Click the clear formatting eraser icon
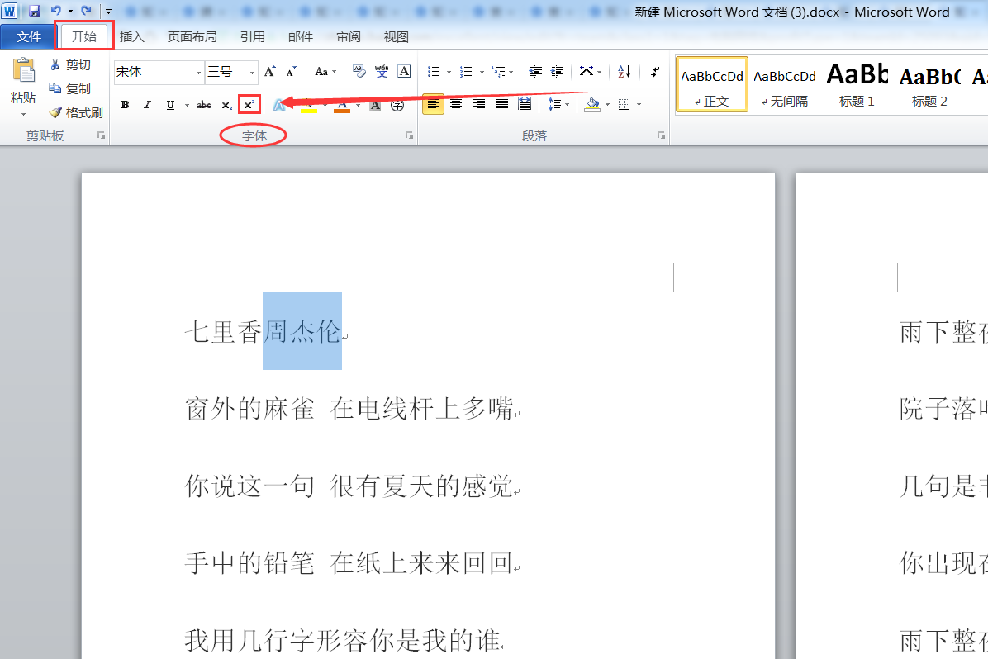The width and height of the screenshot is (988, 659). [359, 71]
